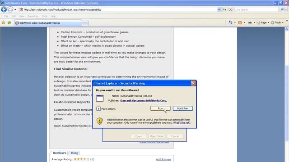Expand the Home button dropdown arrow
The image size is (289, 162).
235,22
